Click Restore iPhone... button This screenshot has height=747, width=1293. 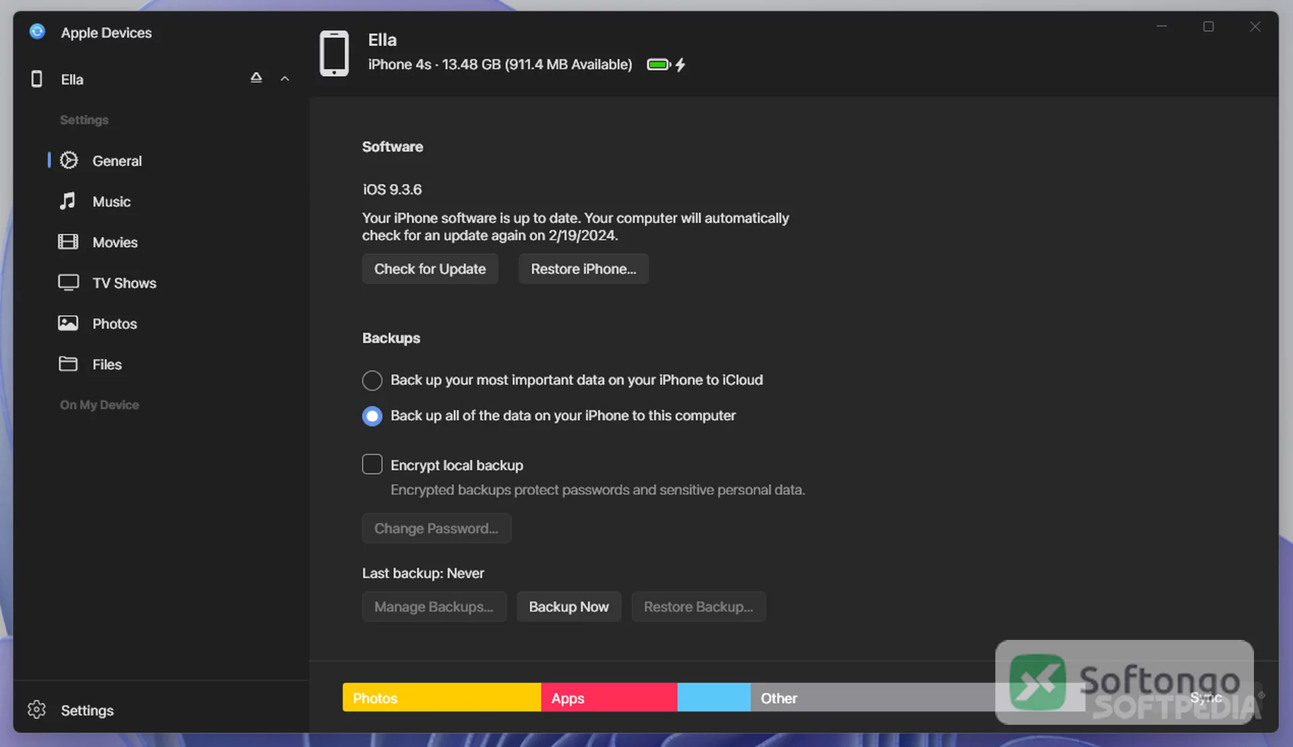(x=583, y=269)
